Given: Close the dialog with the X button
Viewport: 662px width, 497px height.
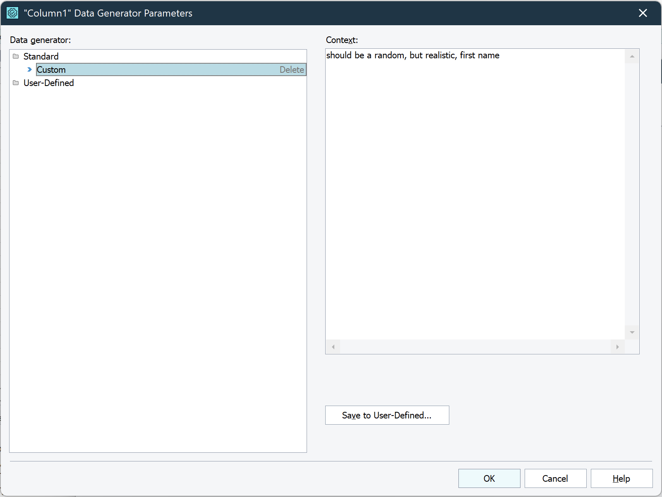Looking at the screenshot, I should click(643, 13).
